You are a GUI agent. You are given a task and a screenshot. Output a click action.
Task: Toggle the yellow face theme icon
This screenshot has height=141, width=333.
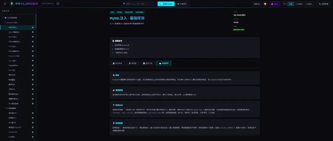pyautogui.click(x=265, y=4)
